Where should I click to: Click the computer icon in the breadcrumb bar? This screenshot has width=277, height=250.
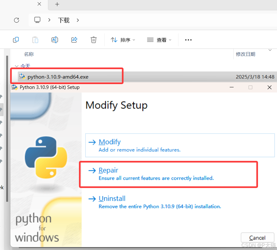(x=37, y=20)
